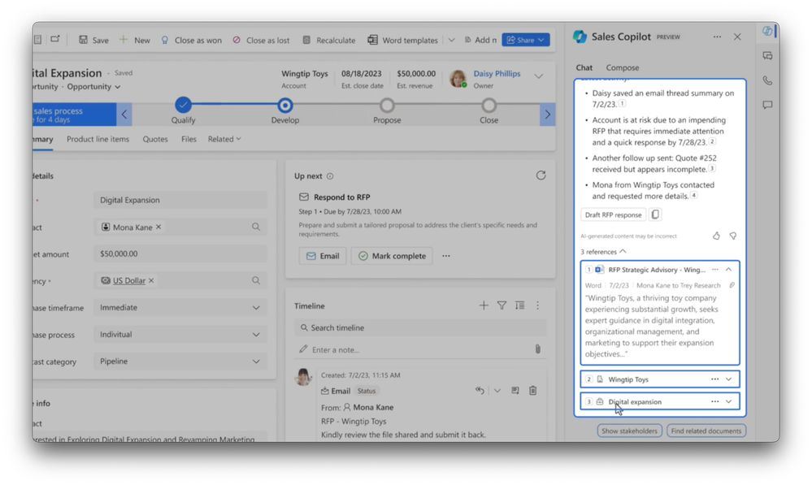Open the purchase timeframe Immediate dropdown

(180, 307)
